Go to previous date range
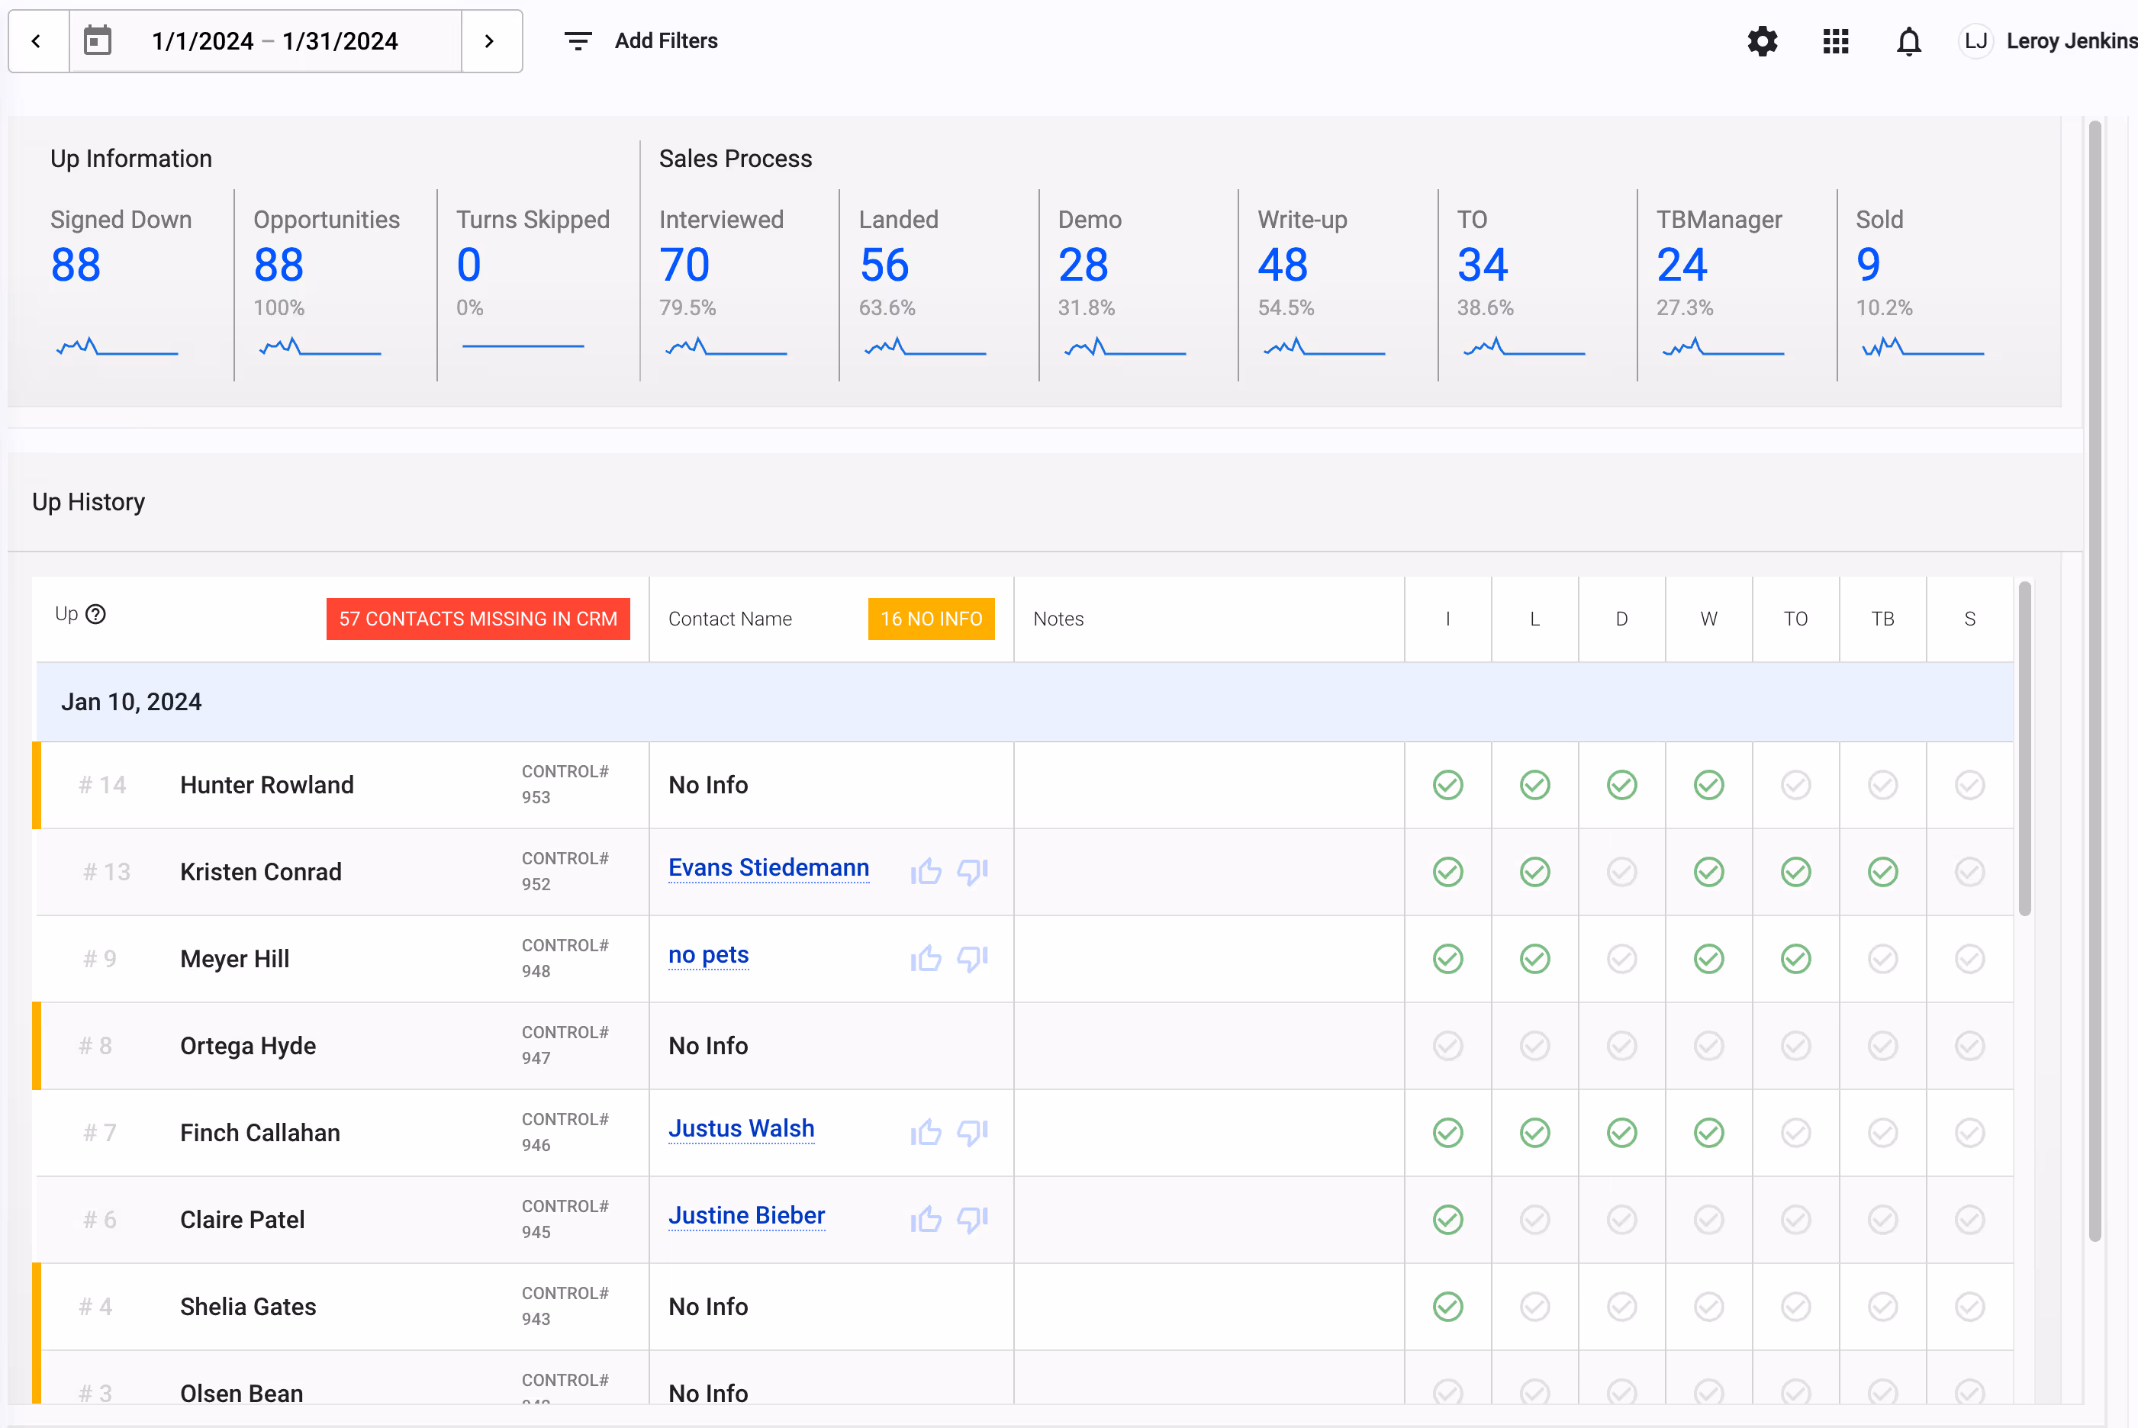2138x1428 pixels. click(37, 41)
